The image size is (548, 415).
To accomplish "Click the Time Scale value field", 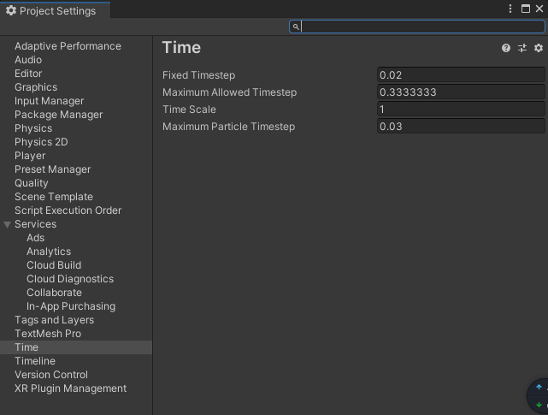I will click(460, 110).
